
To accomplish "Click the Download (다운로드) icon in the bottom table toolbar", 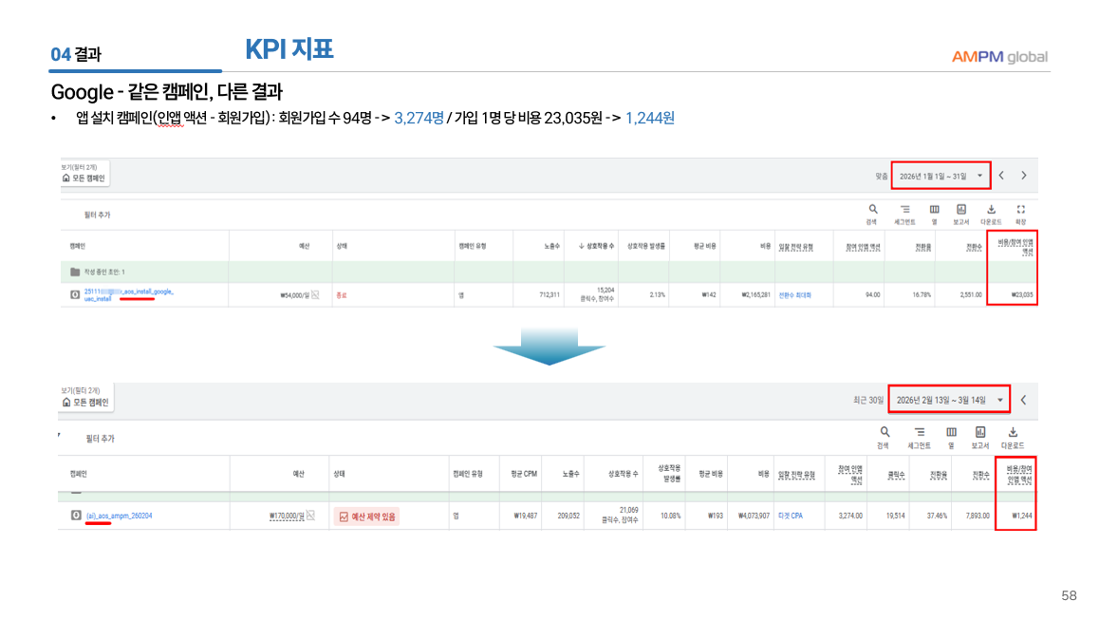I will click(x=1011, y=433).
